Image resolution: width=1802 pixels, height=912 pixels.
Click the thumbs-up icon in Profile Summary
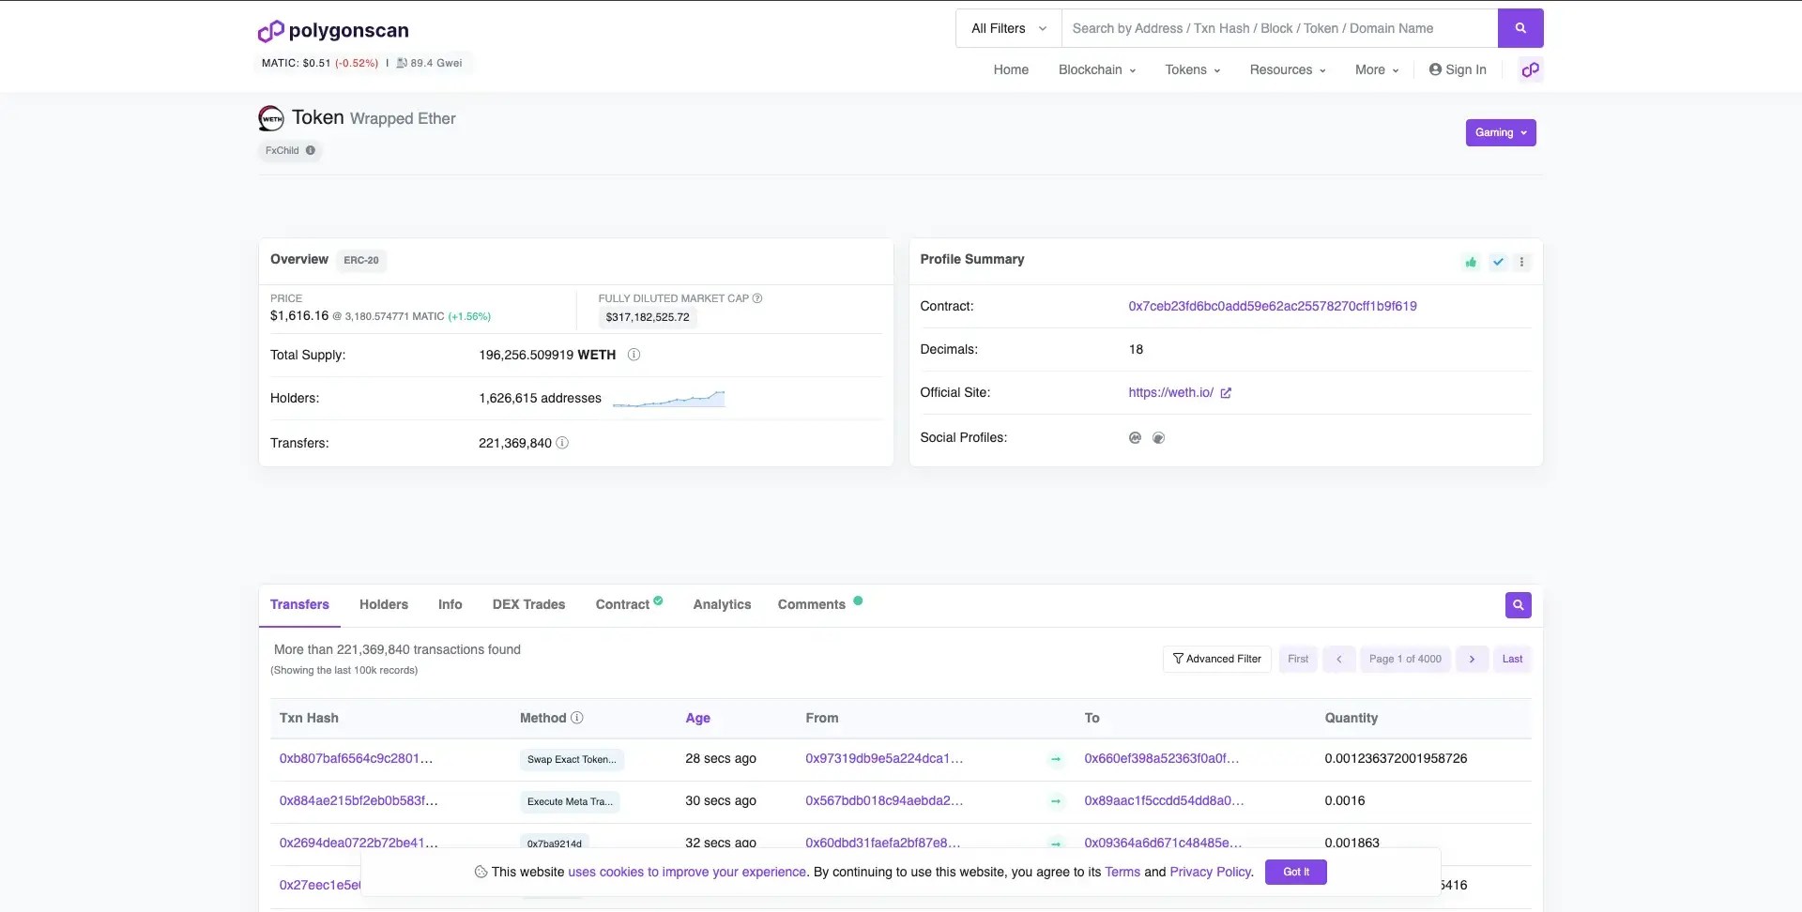pos(1471,262)
